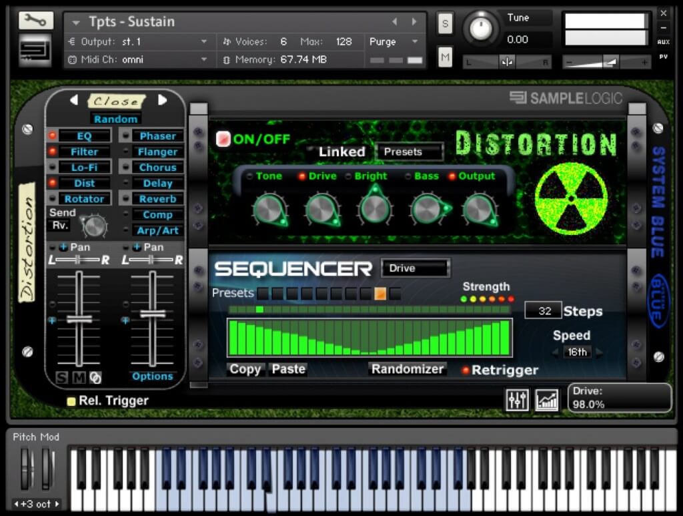Toggle the Retrigger LED
The image size is (683, 516).
(x=465, y=370)
